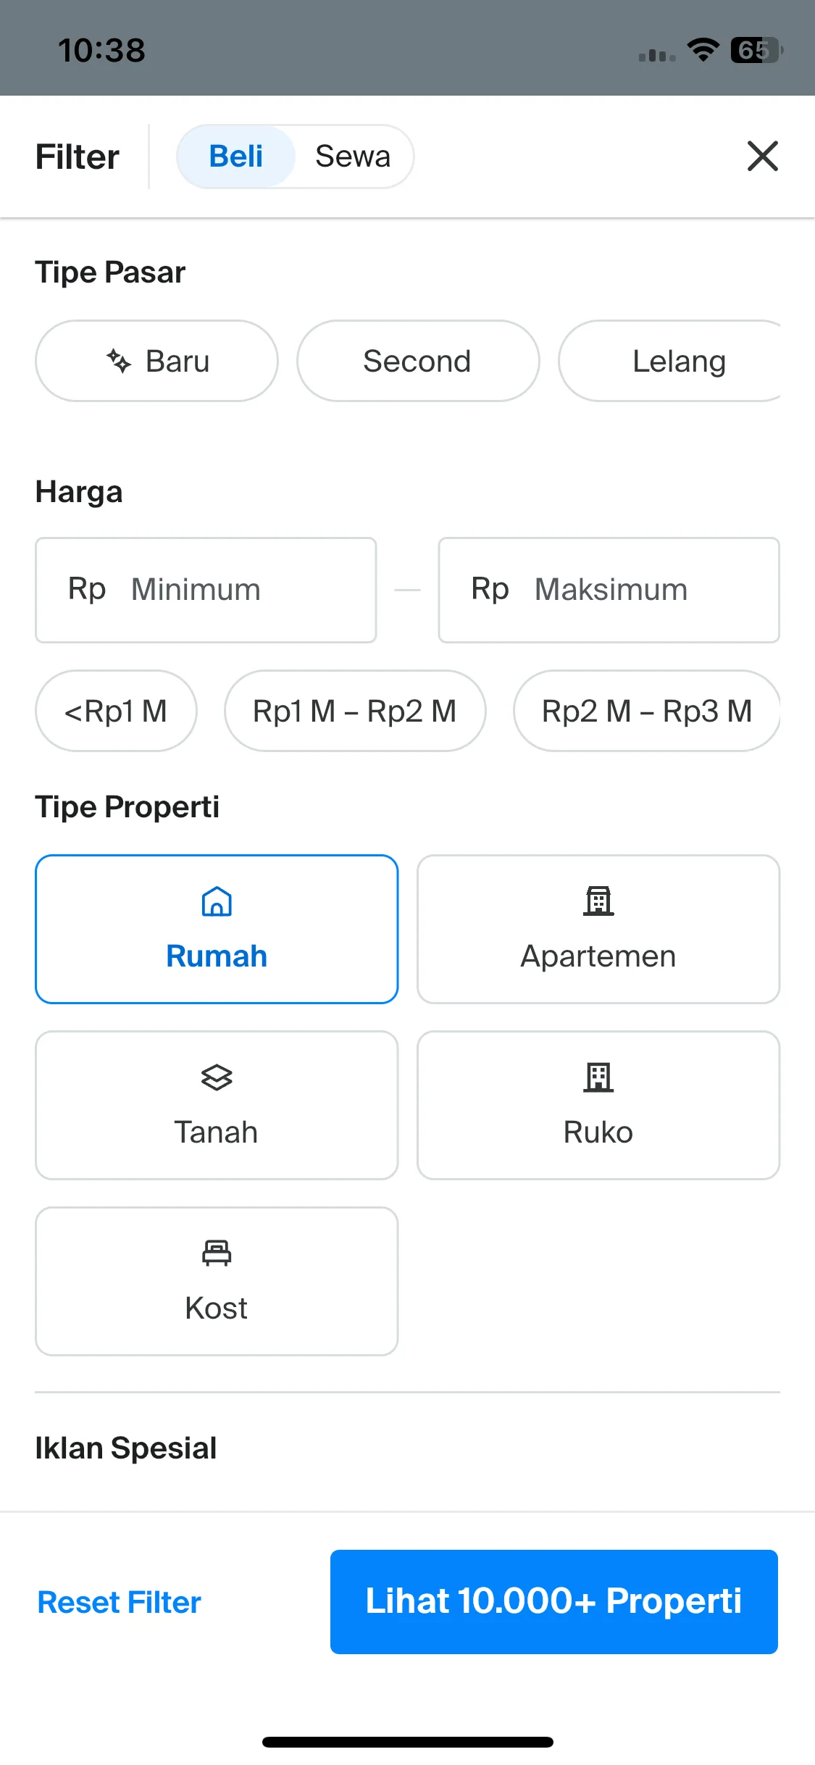Select the Apartemen building icon
Image resolution: width=815 pixels, height=1765 pixels.
point(598,901)
